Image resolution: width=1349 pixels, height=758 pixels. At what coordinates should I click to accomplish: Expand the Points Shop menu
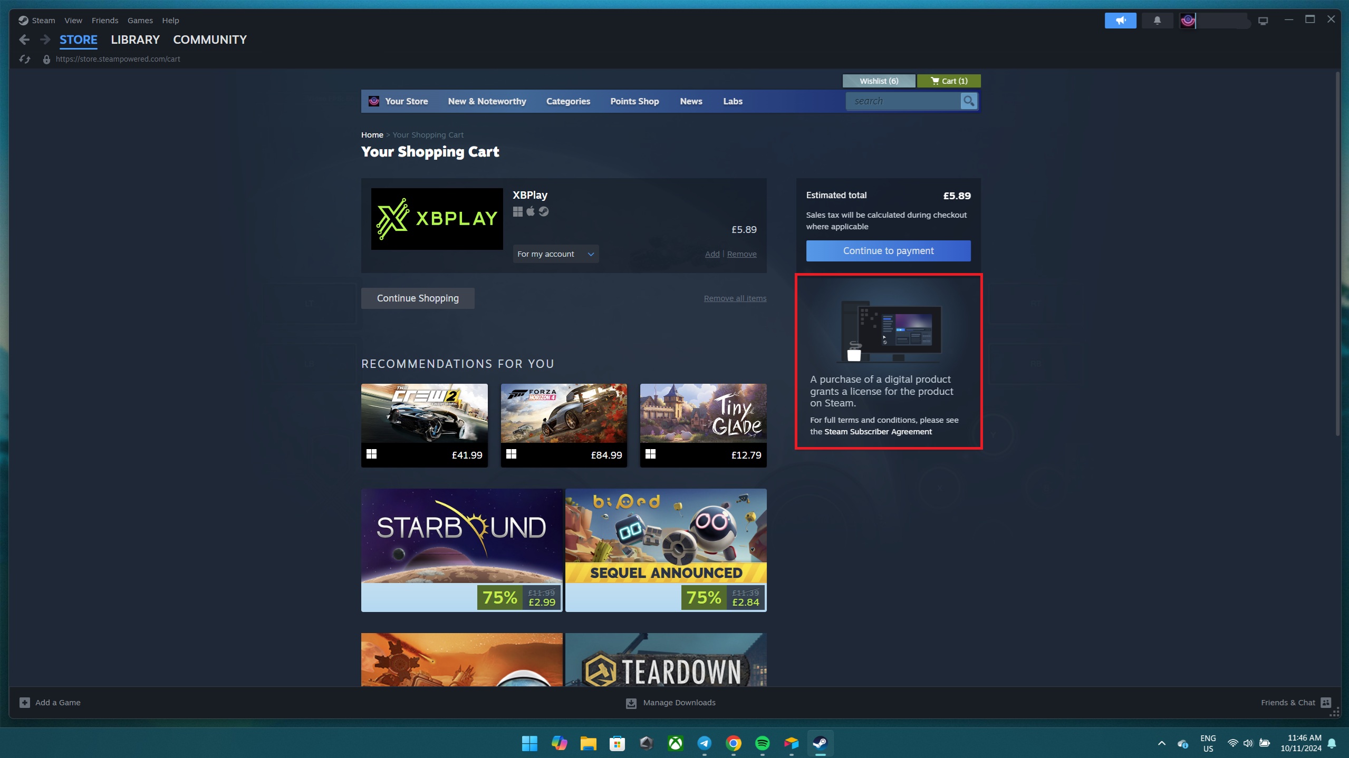pos(634,101)
